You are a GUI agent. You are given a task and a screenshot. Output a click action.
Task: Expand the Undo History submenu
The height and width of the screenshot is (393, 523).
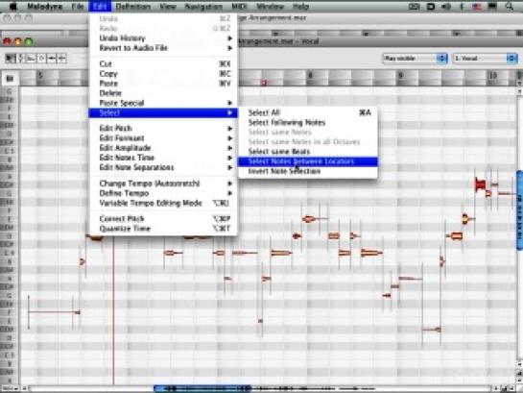(163, 38)
